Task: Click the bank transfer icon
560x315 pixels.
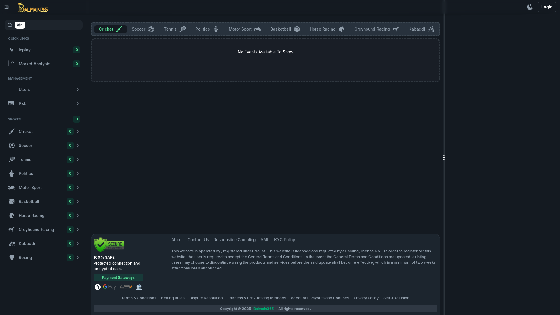Action: click(x=139, y=287)
